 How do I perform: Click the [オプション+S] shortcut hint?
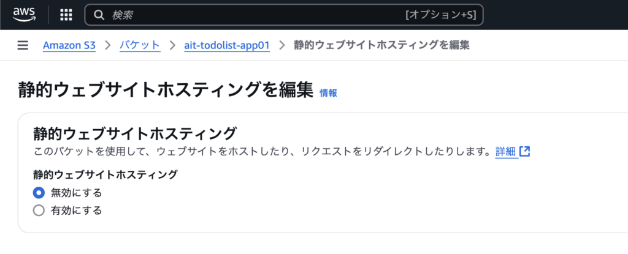point(440,15)
